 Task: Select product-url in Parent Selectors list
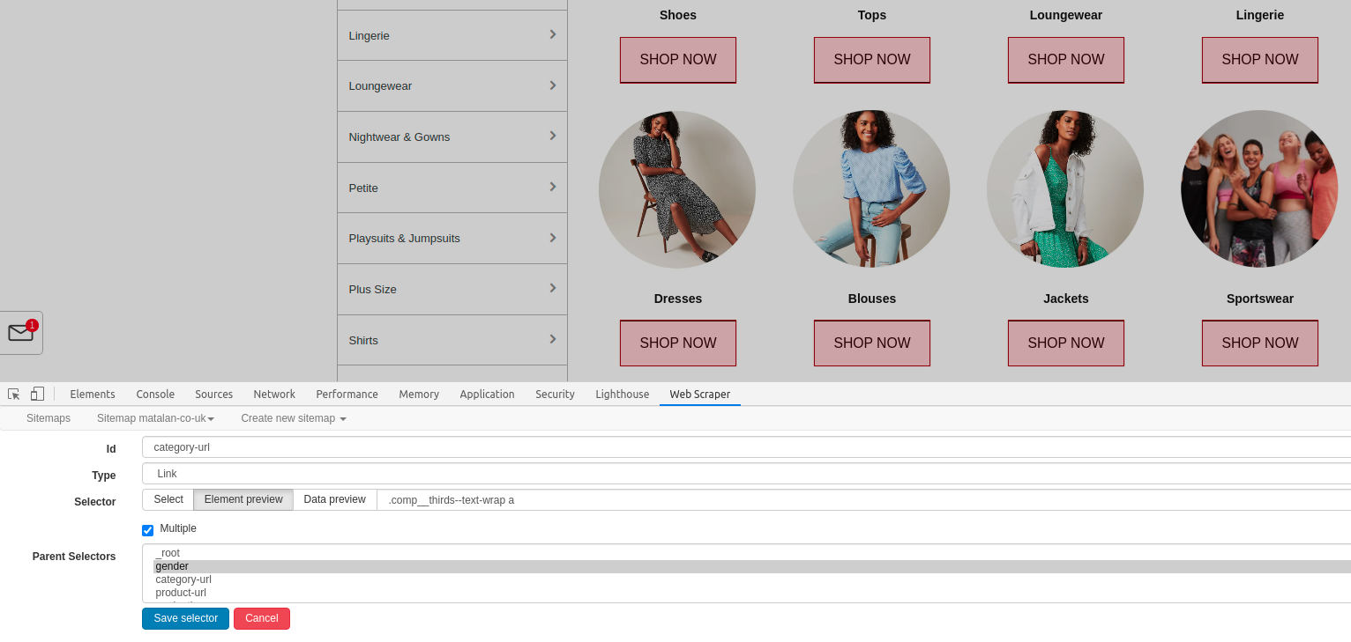coord(181,593)
